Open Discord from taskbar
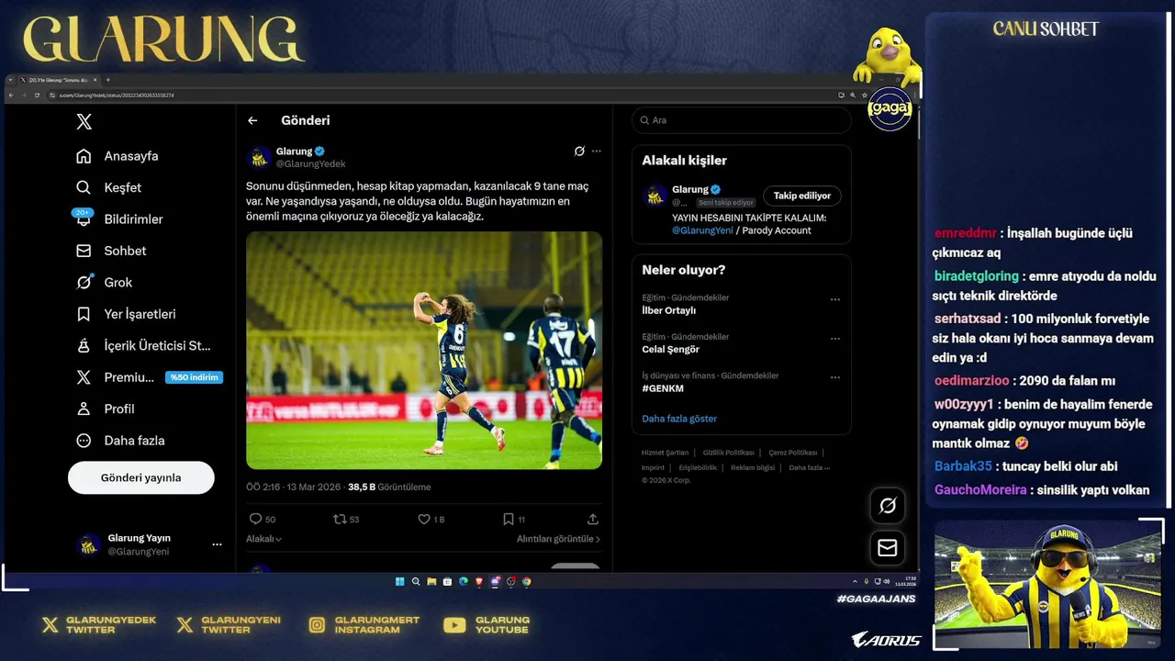The image size is (1175, 661). click(495, 581)
